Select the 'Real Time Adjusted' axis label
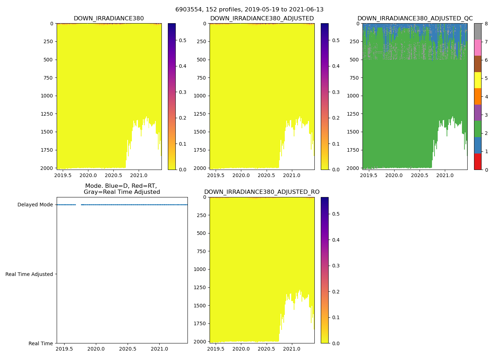 pos(29,274)
